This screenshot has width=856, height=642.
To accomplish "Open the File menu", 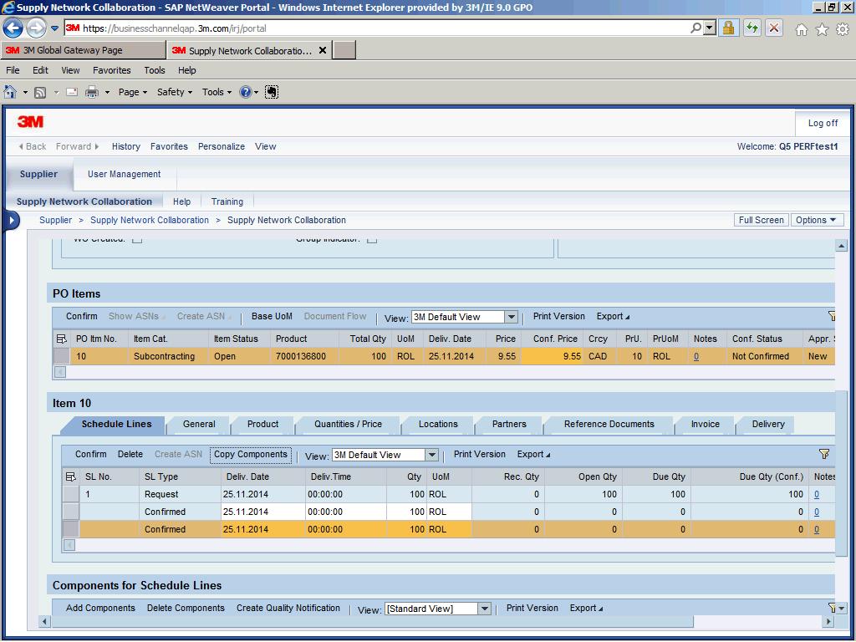I will click(x=13, y=70).
